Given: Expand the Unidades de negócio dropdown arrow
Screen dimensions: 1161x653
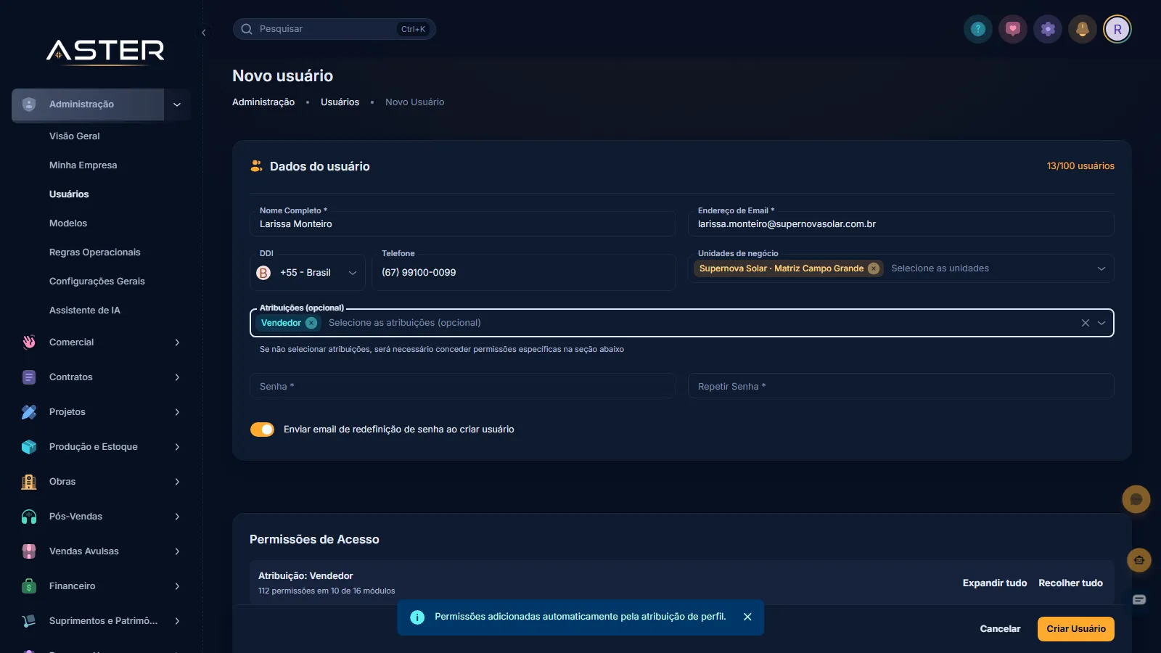Looking at the screenshot, I should (x=1101, y=268).
